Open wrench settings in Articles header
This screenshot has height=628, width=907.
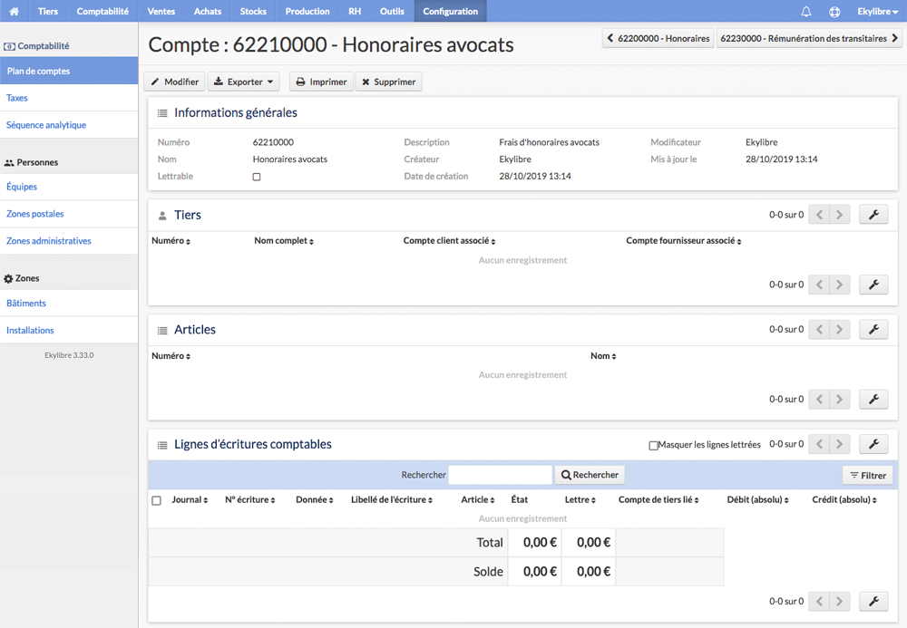point(873,329)
